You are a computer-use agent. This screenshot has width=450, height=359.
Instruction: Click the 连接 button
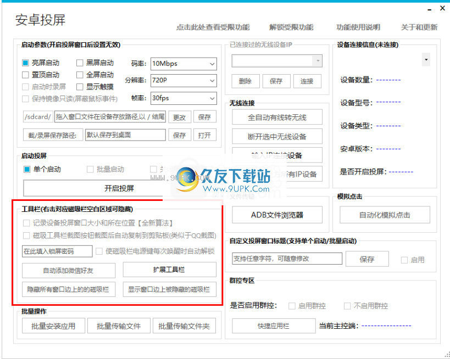tap(307, 81)
